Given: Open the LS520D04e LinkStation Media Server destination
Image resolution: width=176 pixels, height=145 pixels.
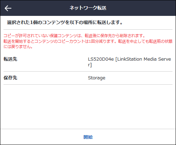Looking at the screenshot, I should pos(130,62).
